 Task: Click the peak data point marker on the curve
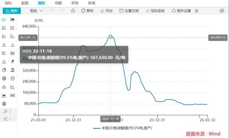pos(110,37)
